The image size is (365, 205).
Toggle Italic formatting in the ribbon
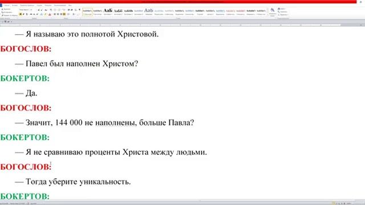click(23, 14)
